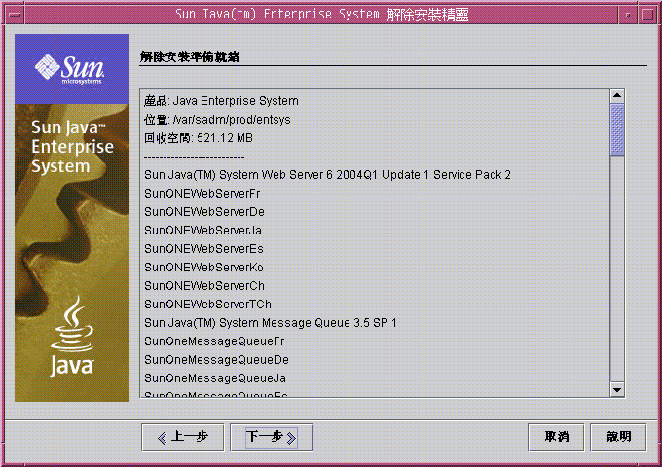Select the 'SunOneMessageQueueFr' line
This screenshot has width=662, height=467.
click(214, 341)
